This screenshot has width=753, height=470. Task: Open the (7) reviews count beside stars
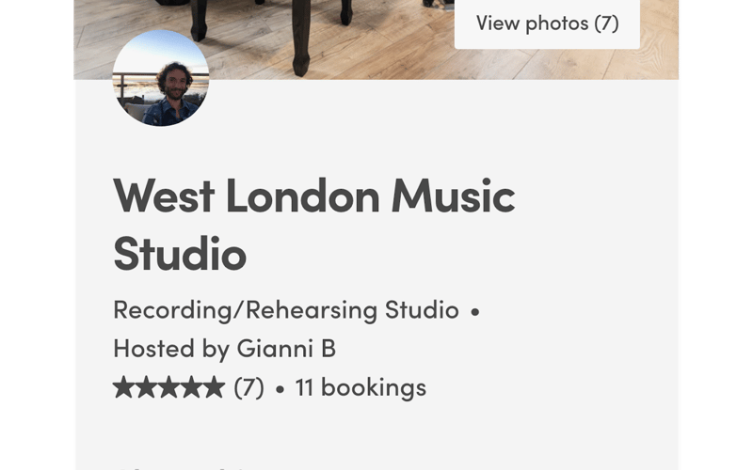(248, 387)
